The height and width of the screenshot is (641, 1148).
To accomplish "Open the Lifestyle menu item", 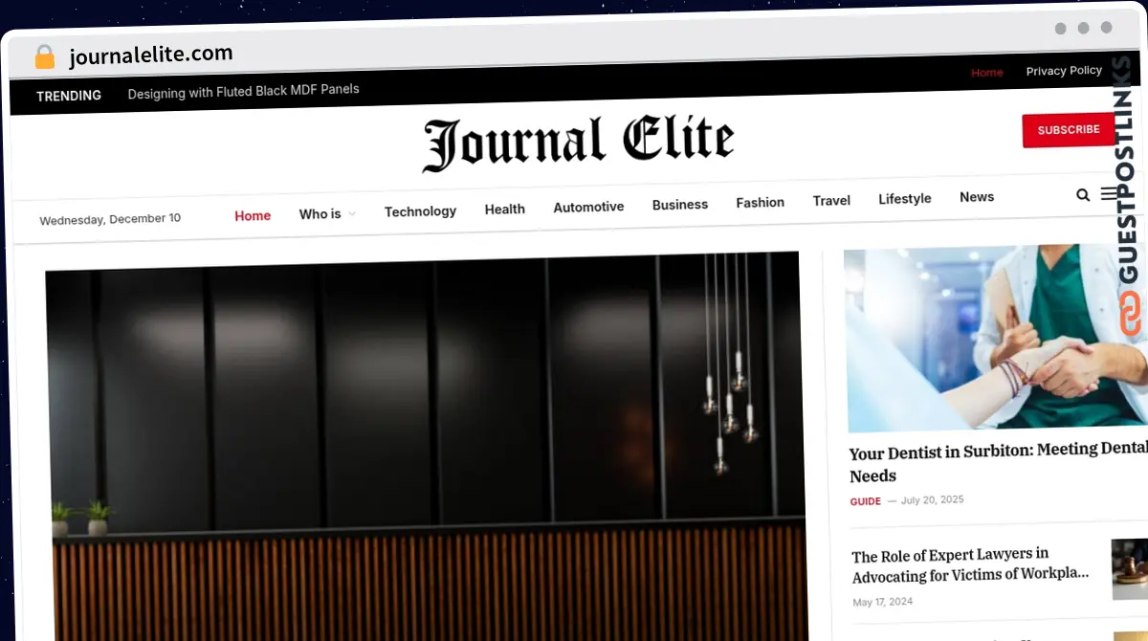I will pyautogui.click(x=904, y=199).
